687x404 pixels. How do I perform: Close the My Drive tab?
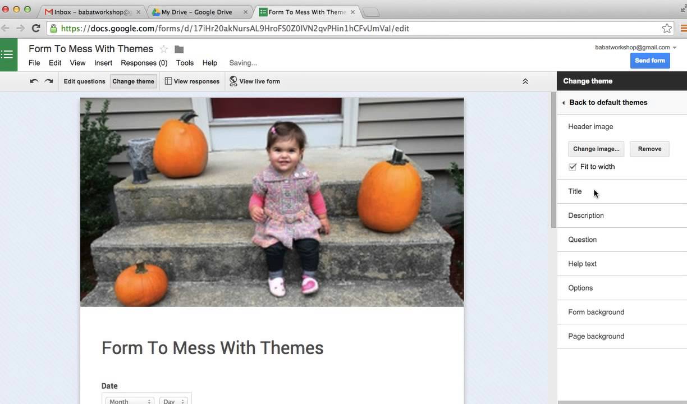click(245, 12)
